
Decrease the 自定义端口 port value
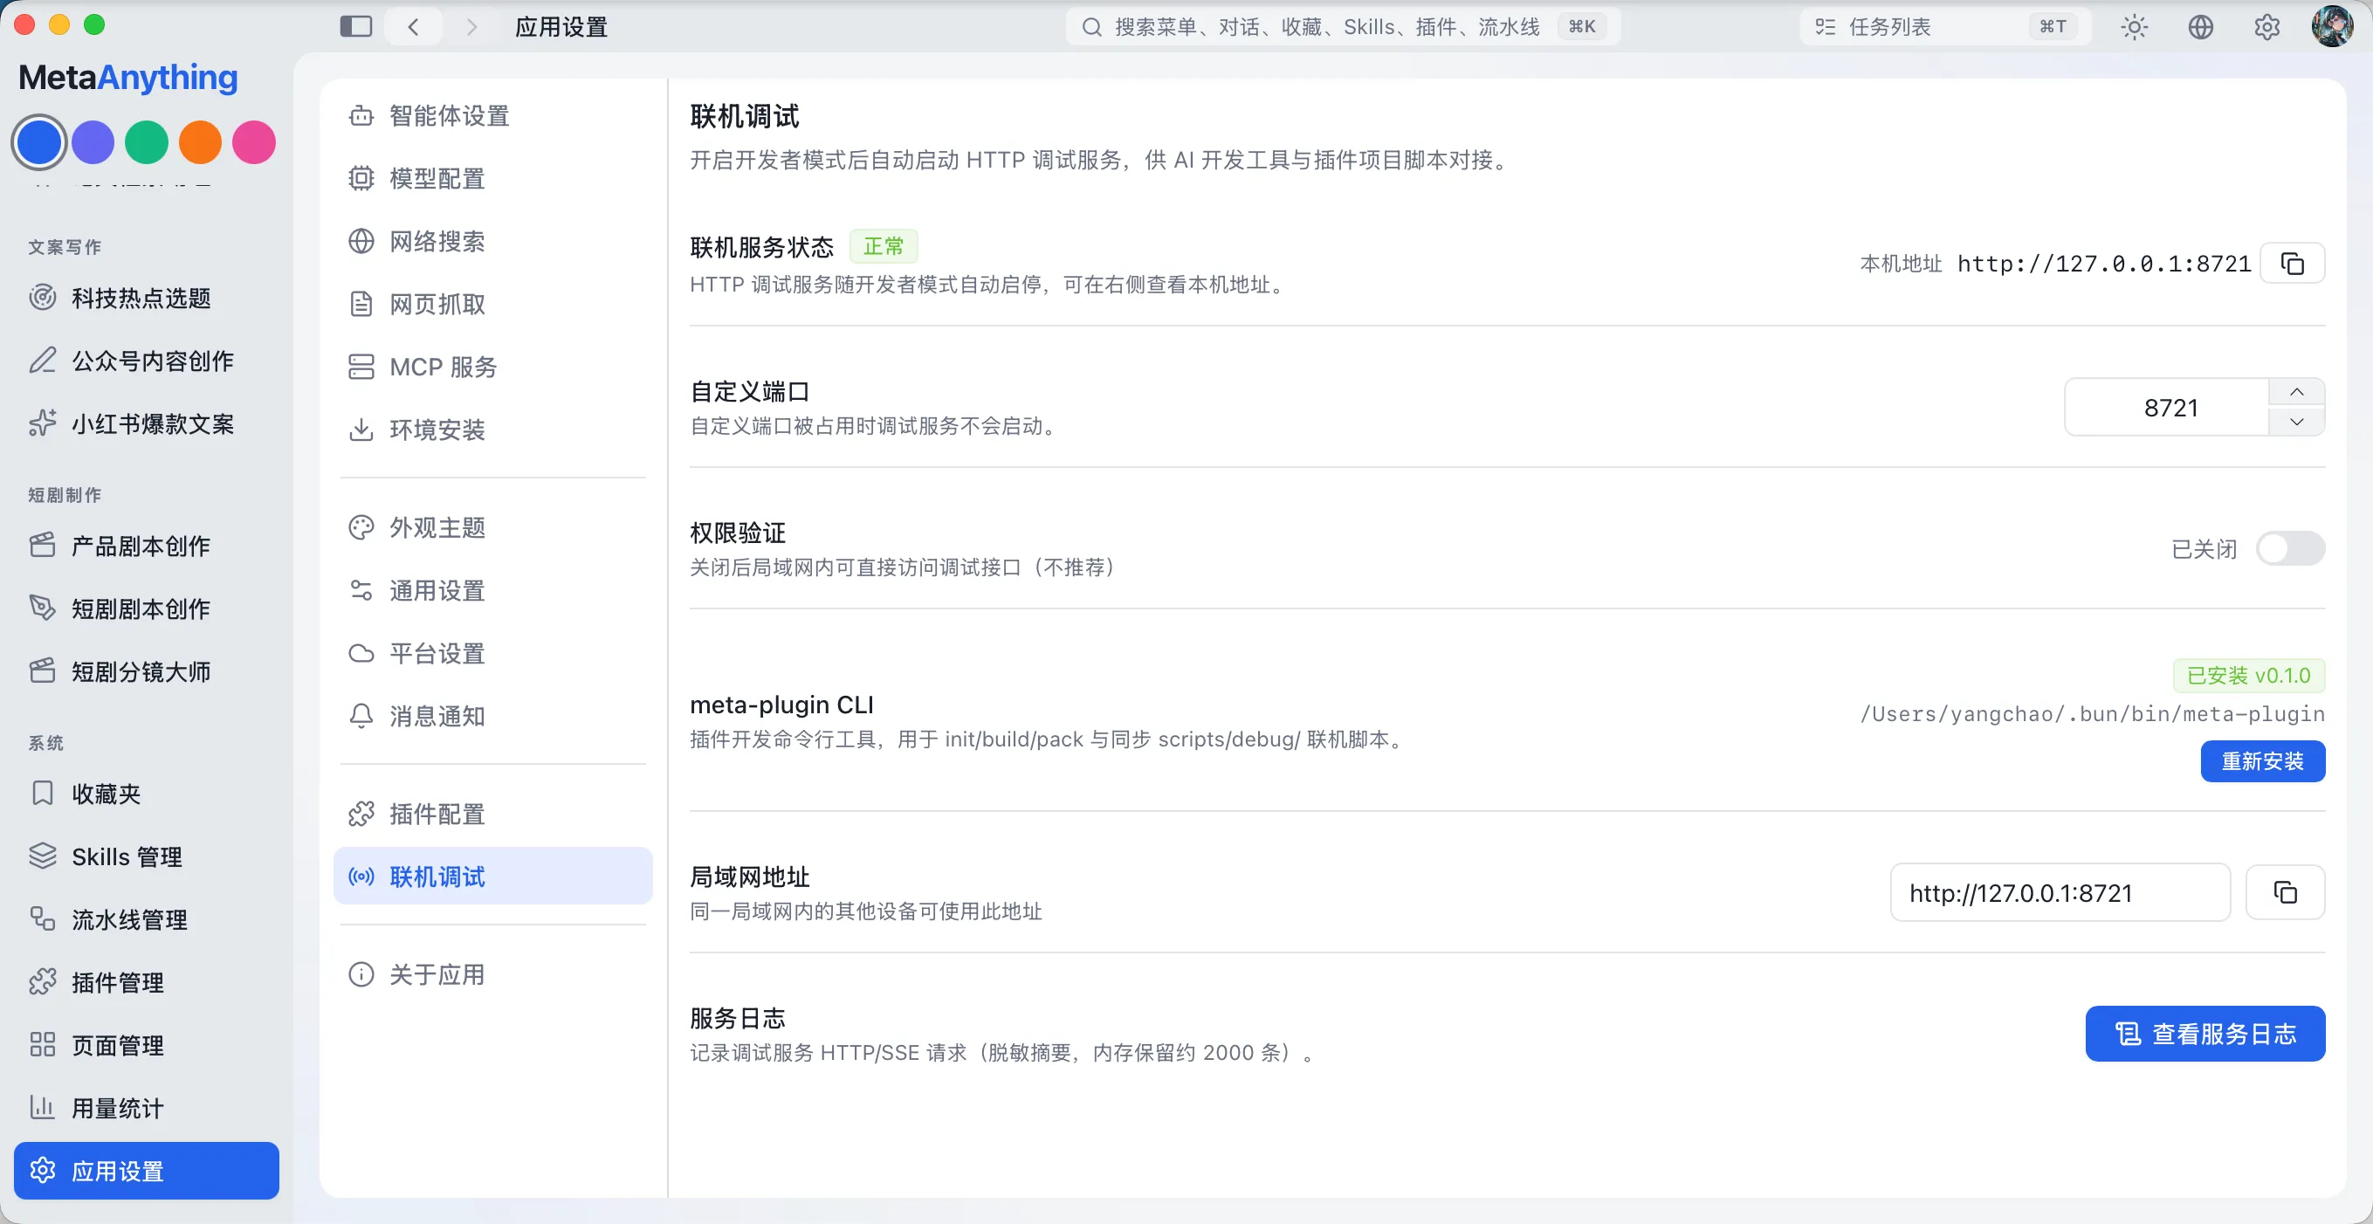(x=2296, y=421)
